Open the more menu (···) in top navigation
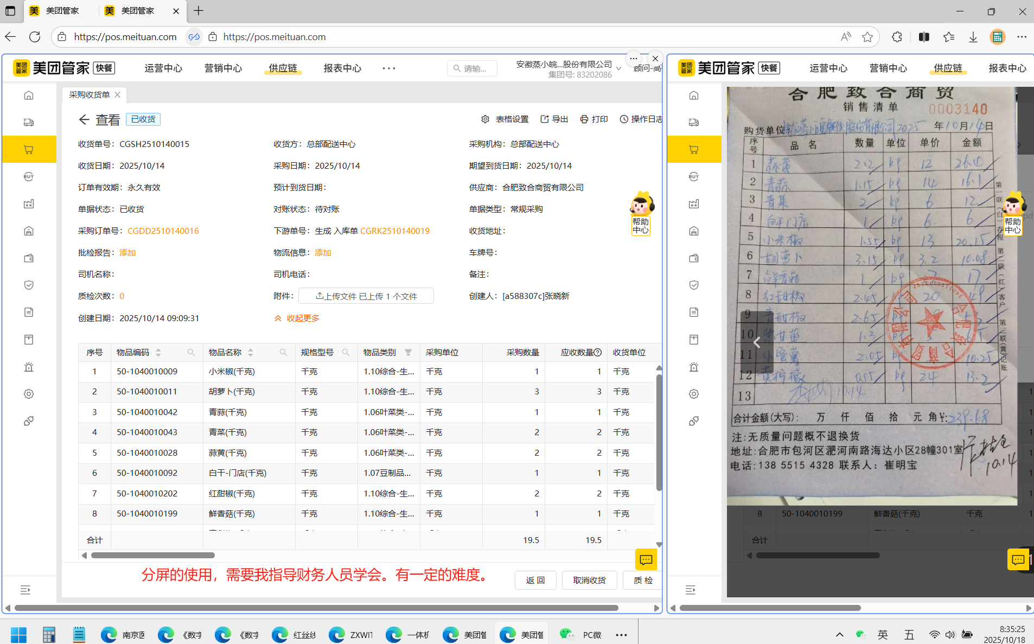Viewport: 1034px width, 644px height. coord(388,68)
